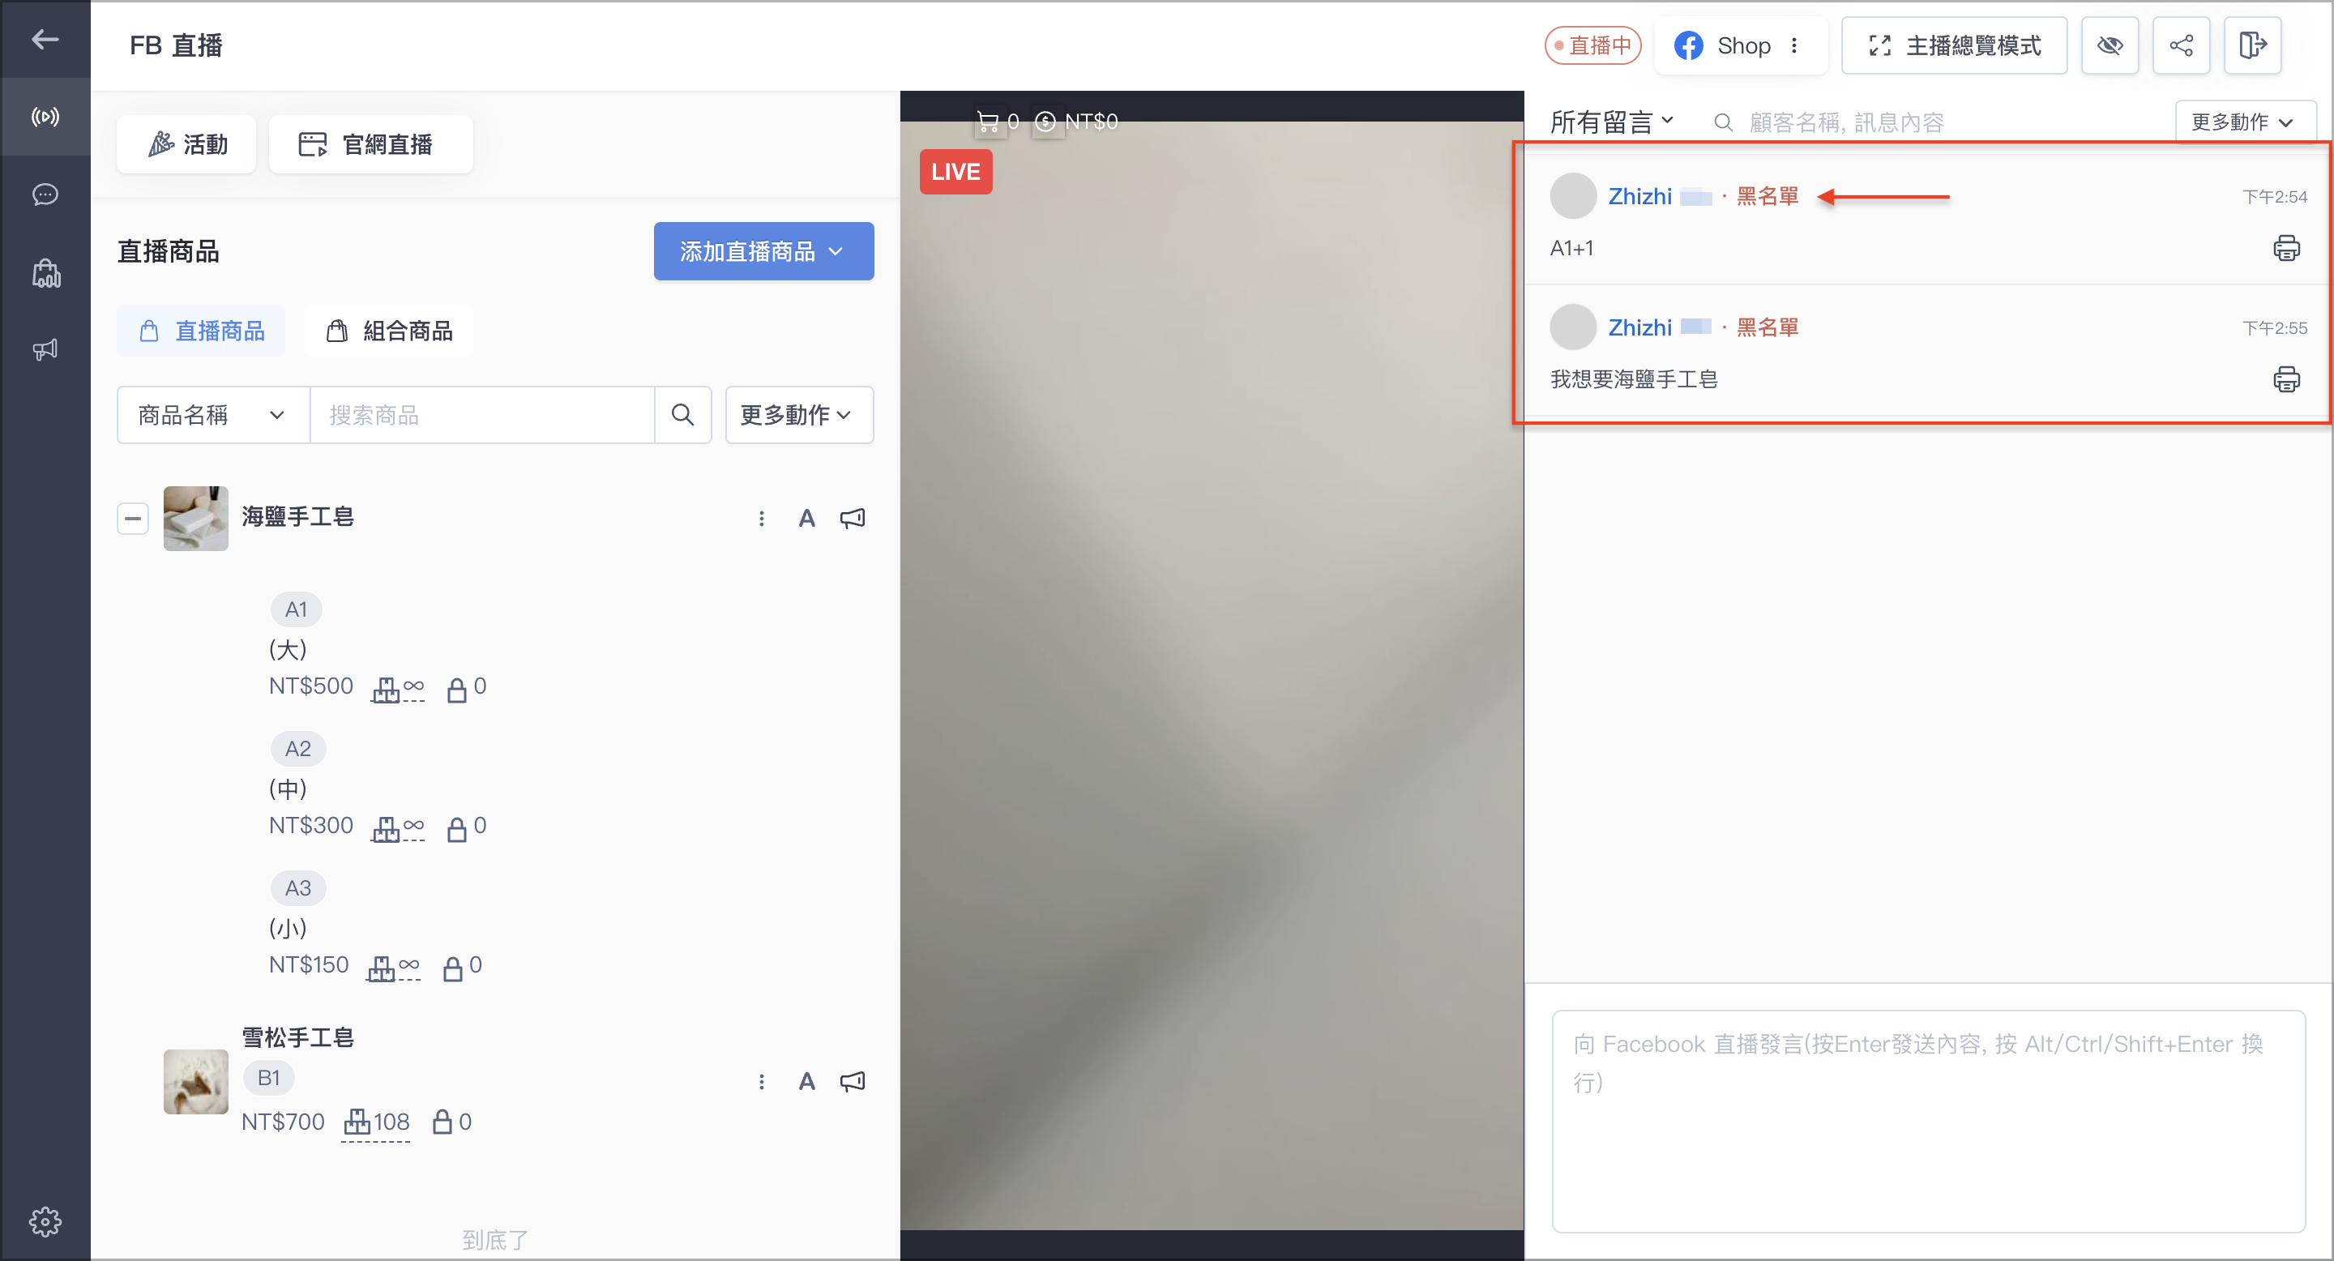Click the A3 keyword tag
Image resolution: width=2334 pixels, height=1261 pixels.
click(298, 889)
